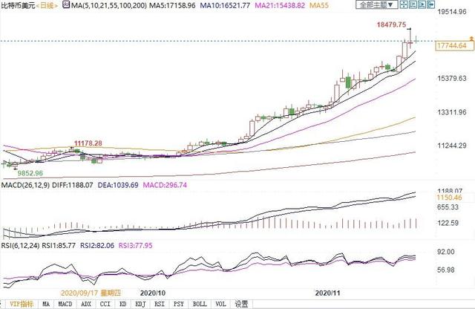Viewport: 475px width, 309px height.
Task: Click the MACD(26,12,9) indicator label
Action: click(25, 185)
